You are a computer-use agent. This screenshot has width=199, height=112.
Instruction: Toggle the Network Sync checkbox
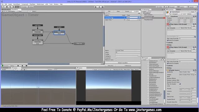click(116, 60)
